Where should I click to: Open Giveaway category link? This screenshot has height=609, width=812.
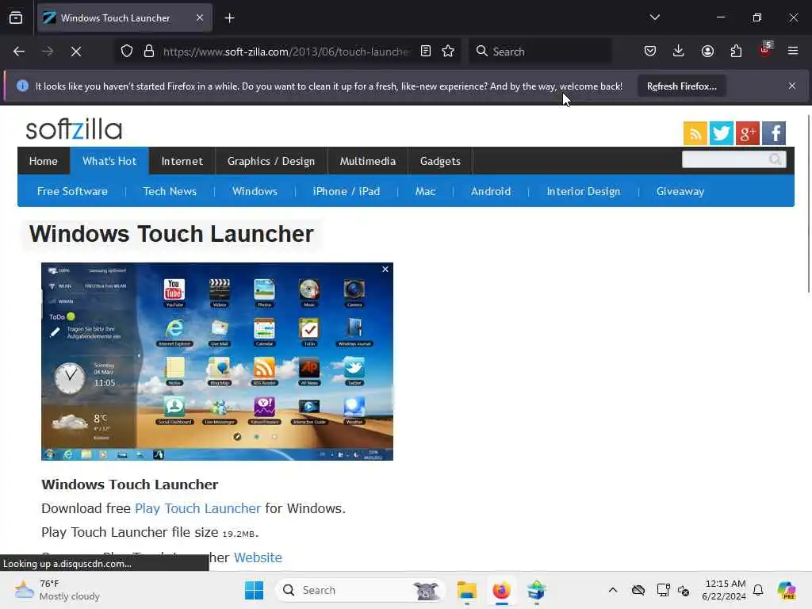[x=680, y=191]
